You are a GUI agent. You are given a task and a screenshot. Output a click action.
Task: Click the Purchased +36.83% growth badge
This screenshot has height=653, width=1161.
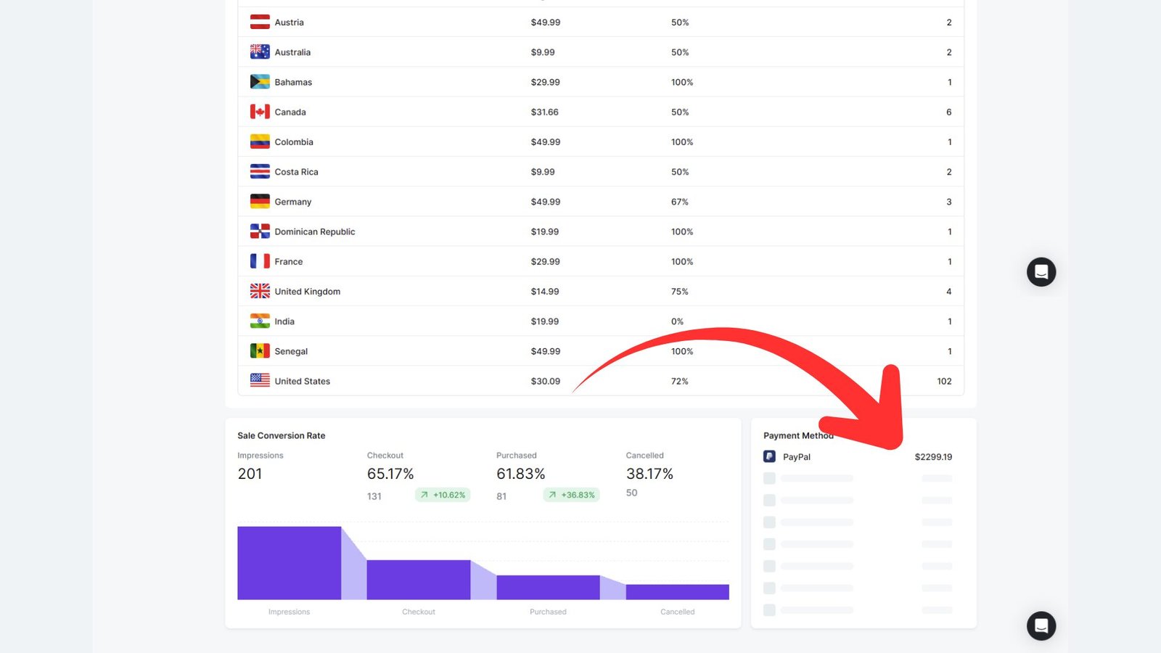click(x=571, y=495)
